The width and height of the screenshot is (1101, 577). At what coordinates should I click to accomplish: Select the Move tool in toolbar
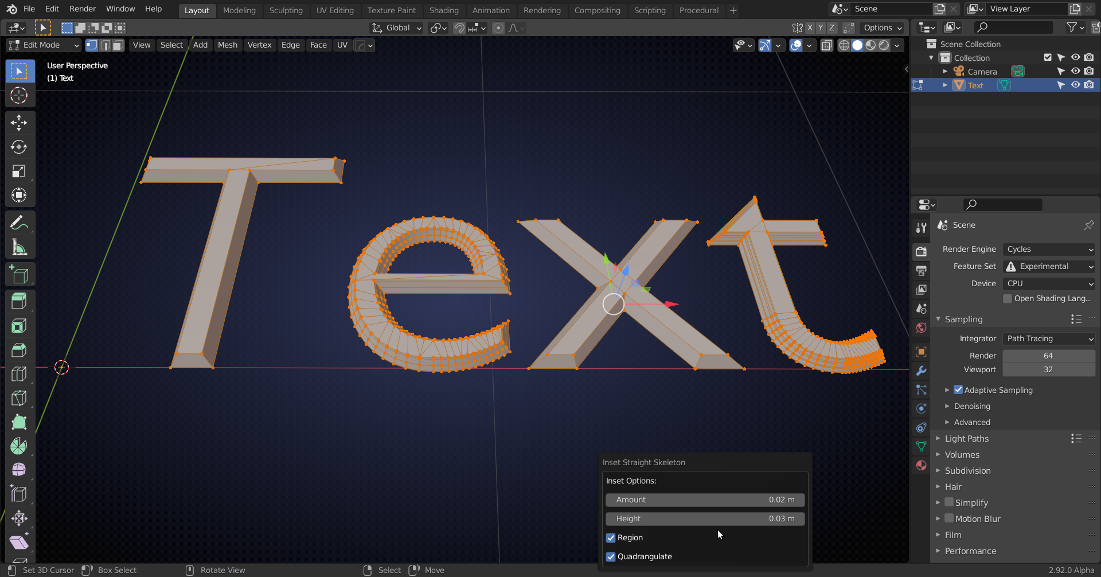pos(19,123)
